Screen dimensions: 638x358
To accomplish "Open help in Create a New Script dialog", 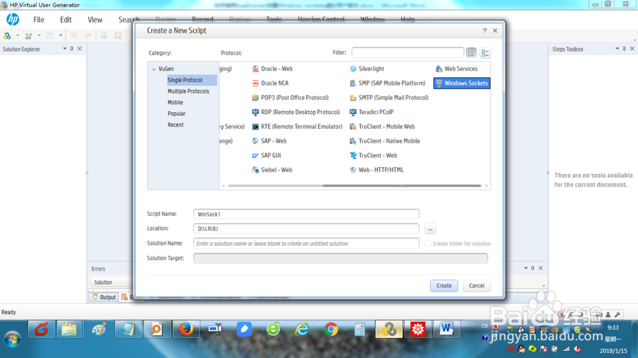I will tap(485, 31).
